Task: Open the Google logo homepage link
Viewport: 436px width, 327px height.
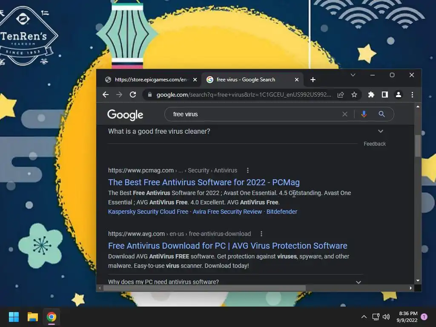Action: click(x=125, y=115)
